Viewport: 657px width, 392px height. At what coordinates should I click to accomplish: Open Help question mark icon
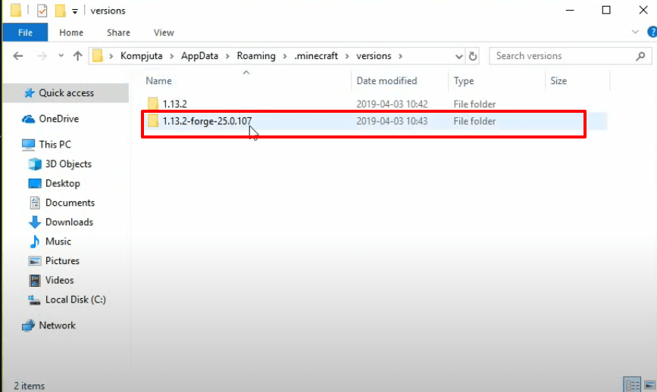tap(652, 33)
